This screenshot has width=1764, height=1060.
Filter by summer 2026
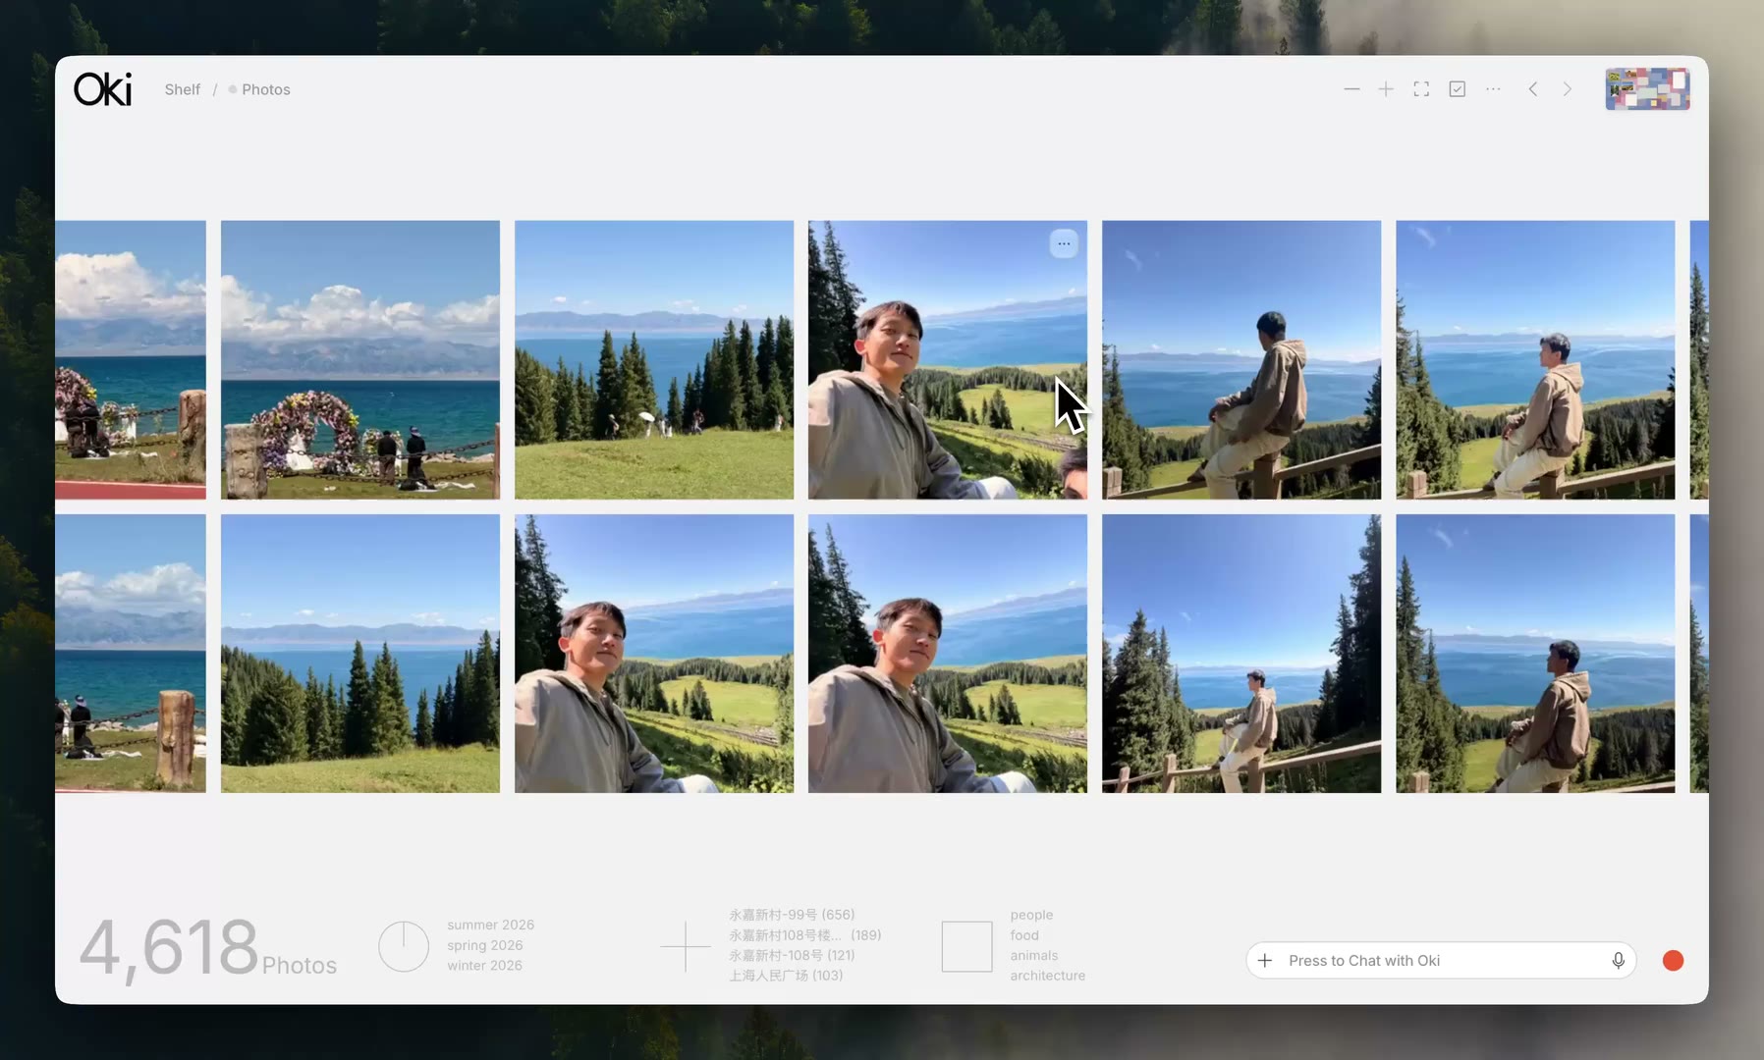[490, 925]
